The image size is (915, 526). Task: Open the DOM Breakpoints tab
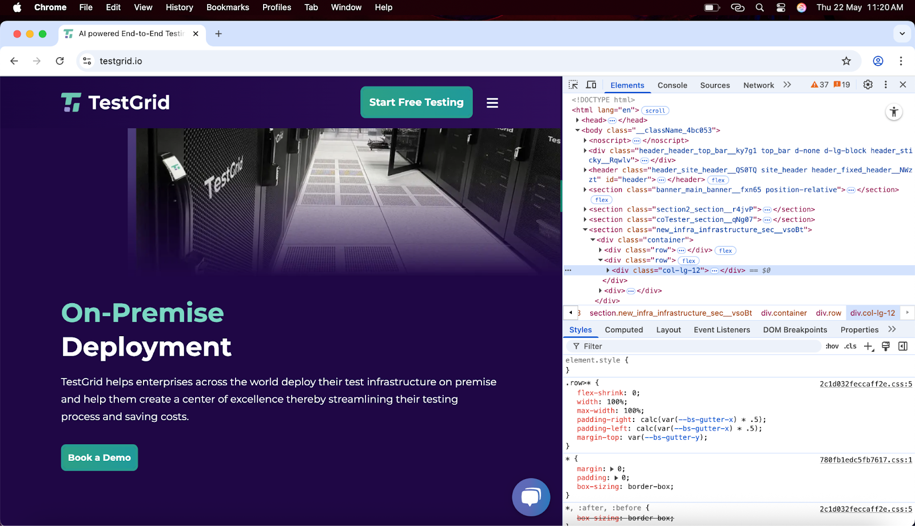795,330
